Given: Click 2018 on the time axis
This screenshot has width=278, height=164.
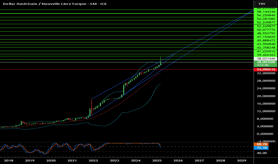Looking at the screenshot, I should 9,160.
